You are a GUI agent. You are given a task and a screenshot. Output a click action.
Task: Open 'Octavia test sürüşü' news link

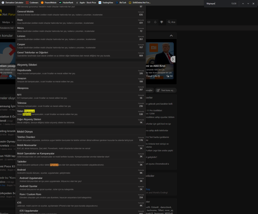pos(157,145)
